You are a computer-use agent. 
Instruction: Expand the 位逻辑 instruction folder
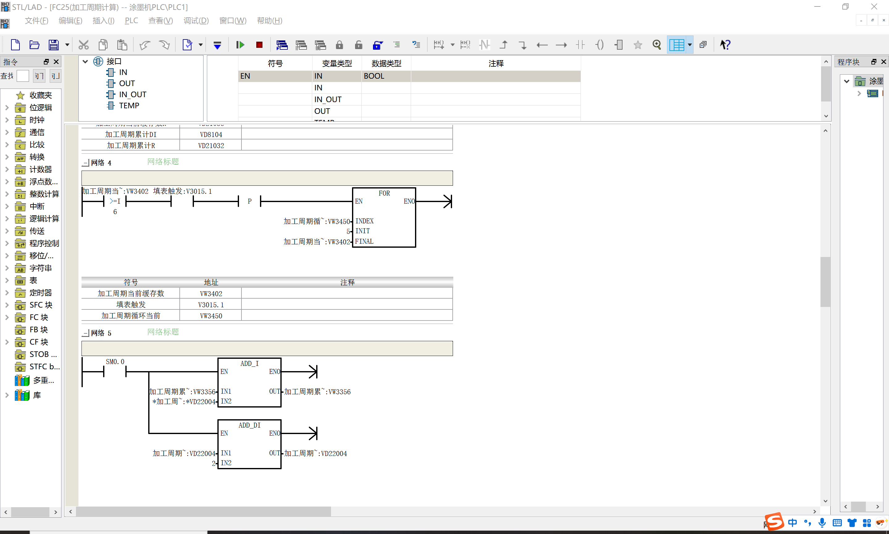7,108
